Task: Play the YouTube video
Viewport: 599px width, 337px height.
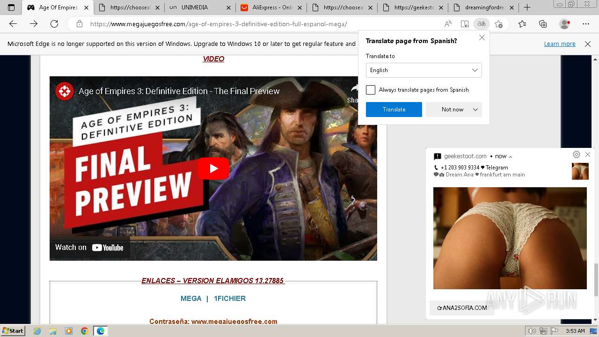Action: pos(213,168)
